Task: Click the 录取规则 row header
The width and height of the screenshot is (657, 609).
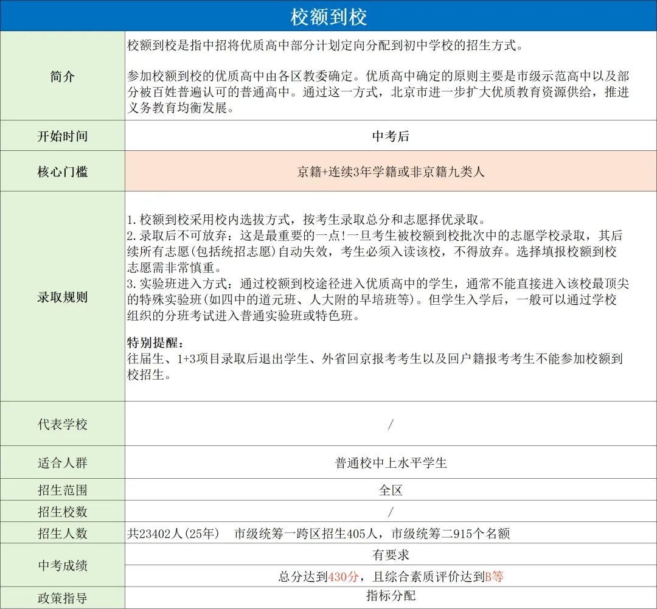Action: coord(63,298)
